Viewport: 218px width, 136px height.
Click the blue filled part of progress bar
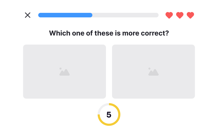pos(65,15)
